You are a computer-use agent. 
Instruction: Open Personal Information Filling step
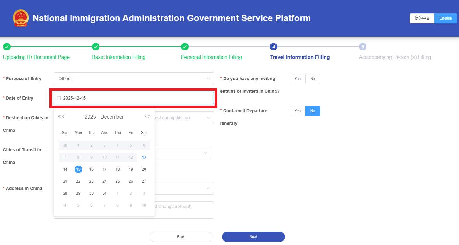[212, 57]
